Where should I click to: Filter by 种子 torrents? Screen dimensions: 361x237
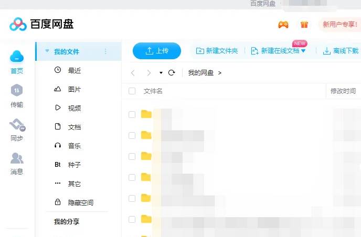[75, 165]
